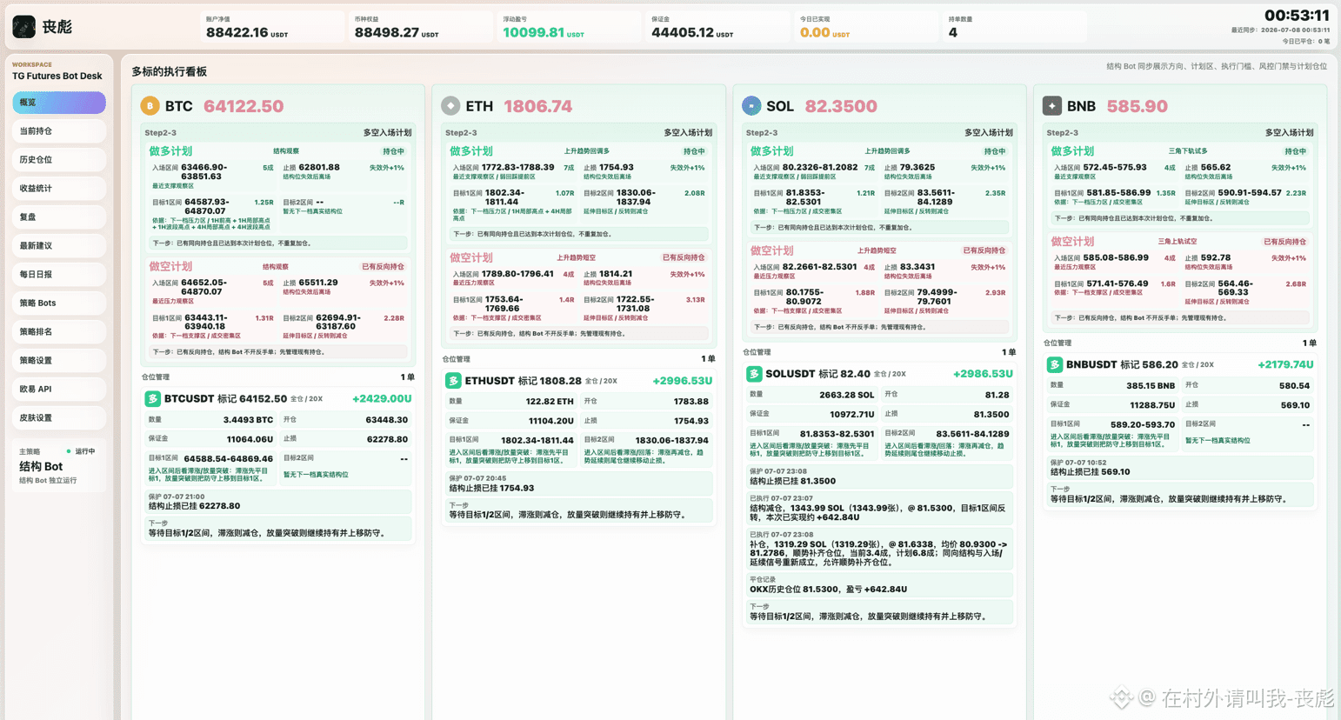Click the BTC coin icon
The width and height of the screenshot is (1341, 720).
coord(150,106)
